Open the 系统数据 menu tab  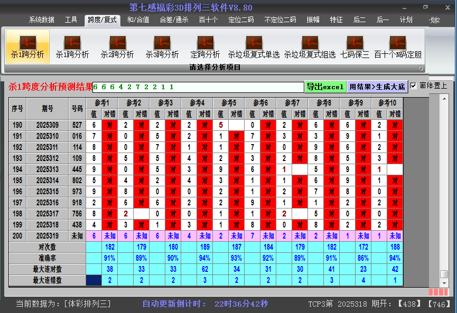pos(42,20)
